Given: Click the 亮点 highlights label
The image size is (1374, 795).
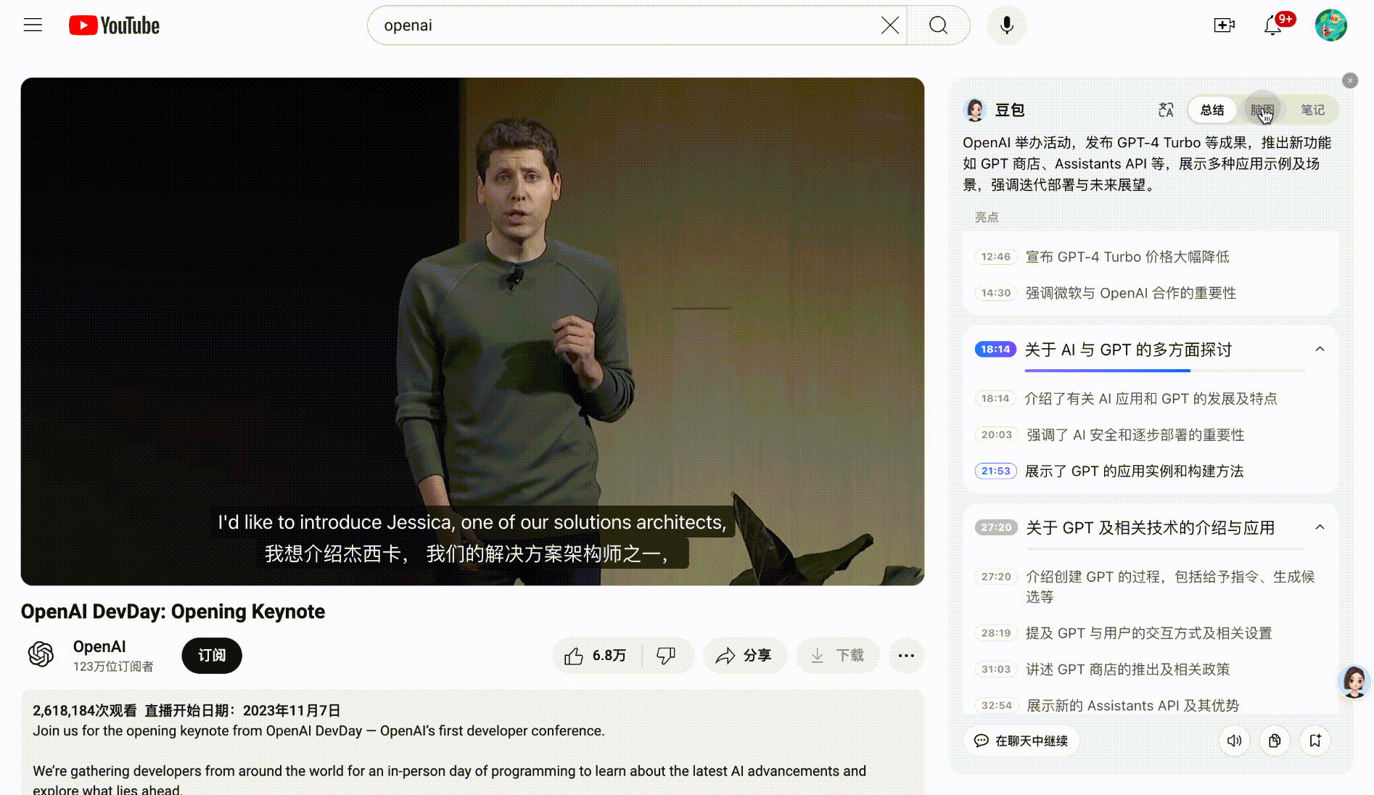Looking at the screenshot, I should [x=986, y=218].
